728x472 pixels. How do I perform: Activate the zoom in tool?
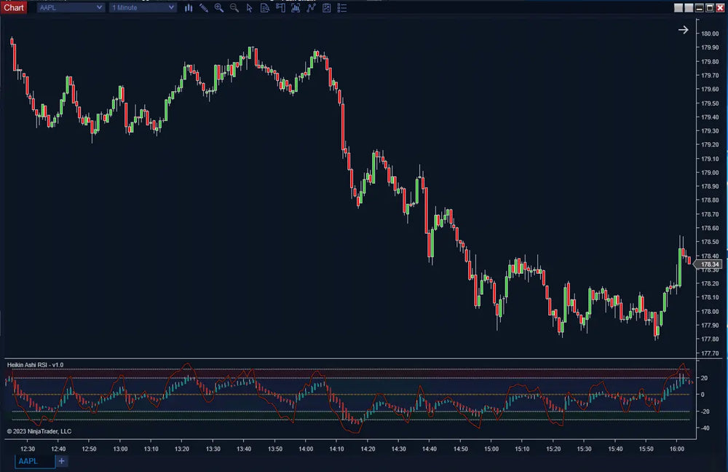(218, 8)
